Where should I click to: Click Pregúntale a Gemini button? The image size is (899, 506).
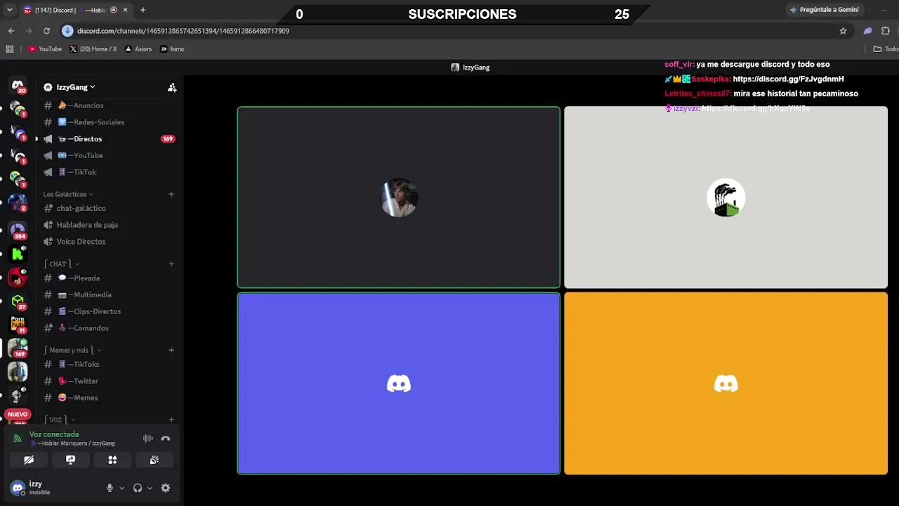pos(825,10)
